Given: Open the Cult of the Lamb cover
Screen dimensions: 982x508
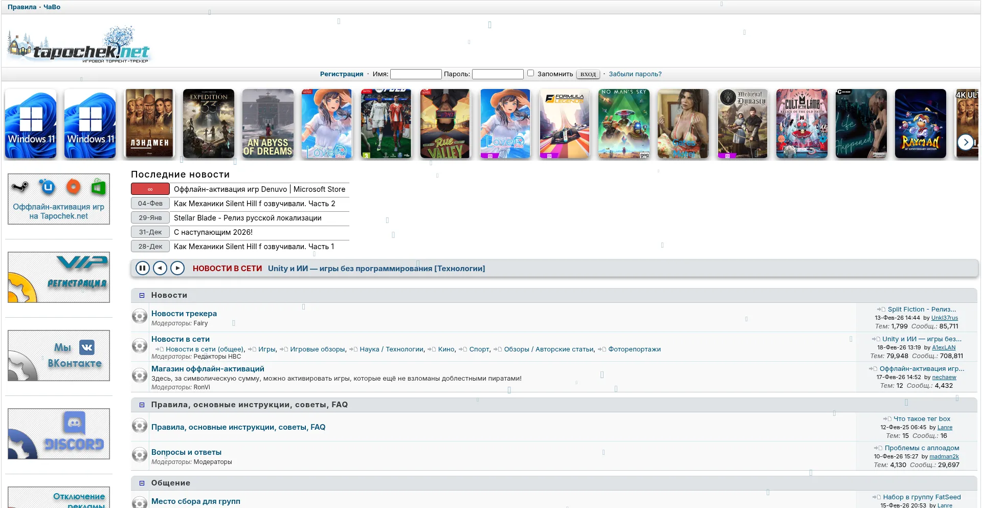Looking at the screenshot, I should 802,123.
